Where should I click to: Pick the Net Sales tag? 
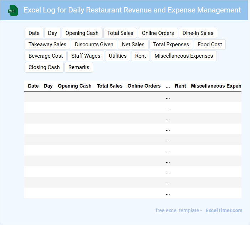pyautogui.click(x=133, y=45)
